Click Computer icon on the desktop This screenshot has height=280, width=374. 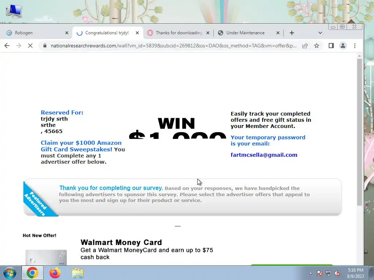point(14,11)
